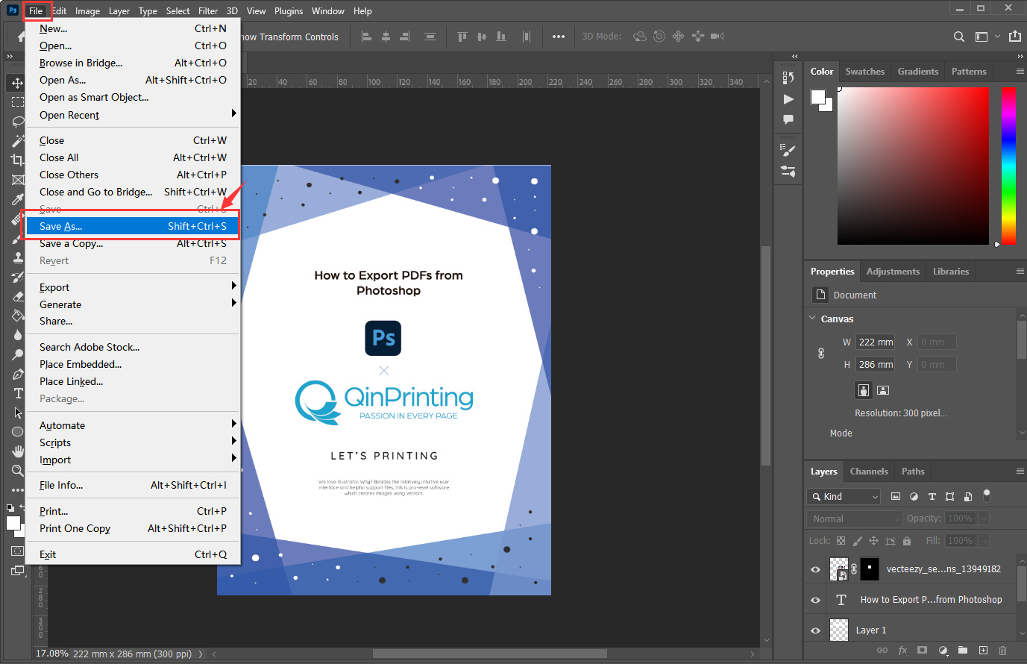
Task: Toggle filter for type layers
Action: point(932,496)
